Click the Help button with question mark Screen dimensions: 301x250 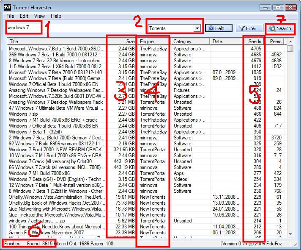pos(219,28)
